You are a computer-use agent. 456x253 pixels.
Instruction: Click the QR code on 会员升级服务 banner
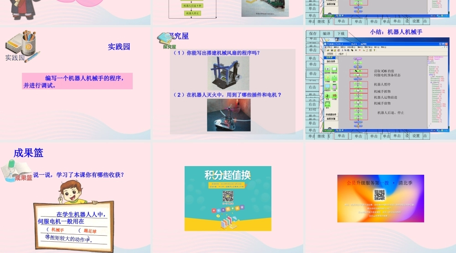point(379,195)
